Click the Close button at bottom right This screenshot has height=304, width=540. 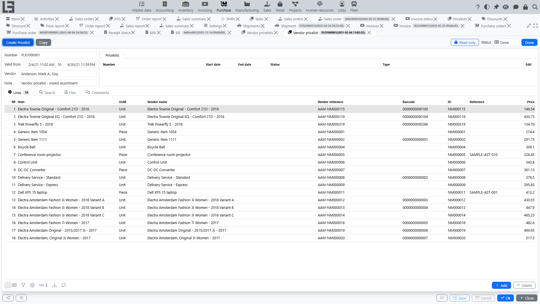point(527,298)
